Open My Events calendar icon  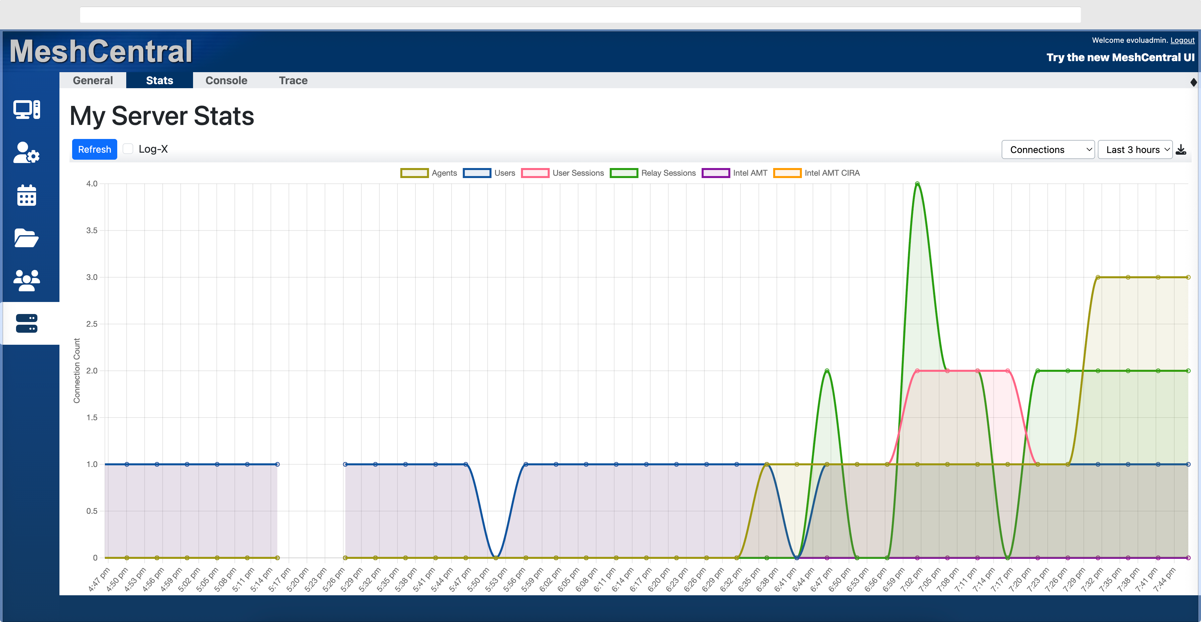click(27, 195)
